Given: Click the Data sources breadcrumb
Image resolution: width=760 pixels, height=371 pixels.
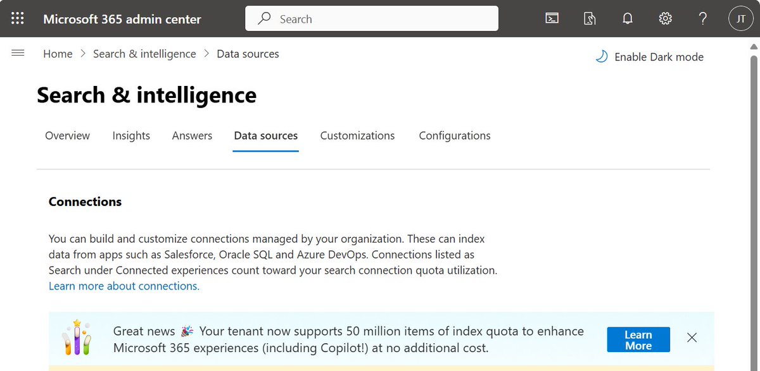Looking at the screenshot, I should (248, 54).
